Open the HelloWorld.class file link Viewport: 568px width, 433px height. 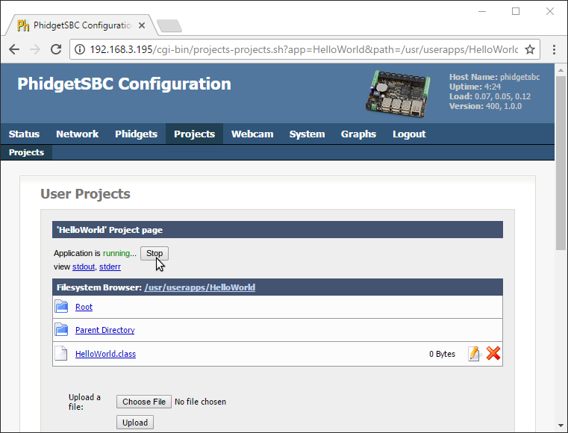tap(105, 354)
